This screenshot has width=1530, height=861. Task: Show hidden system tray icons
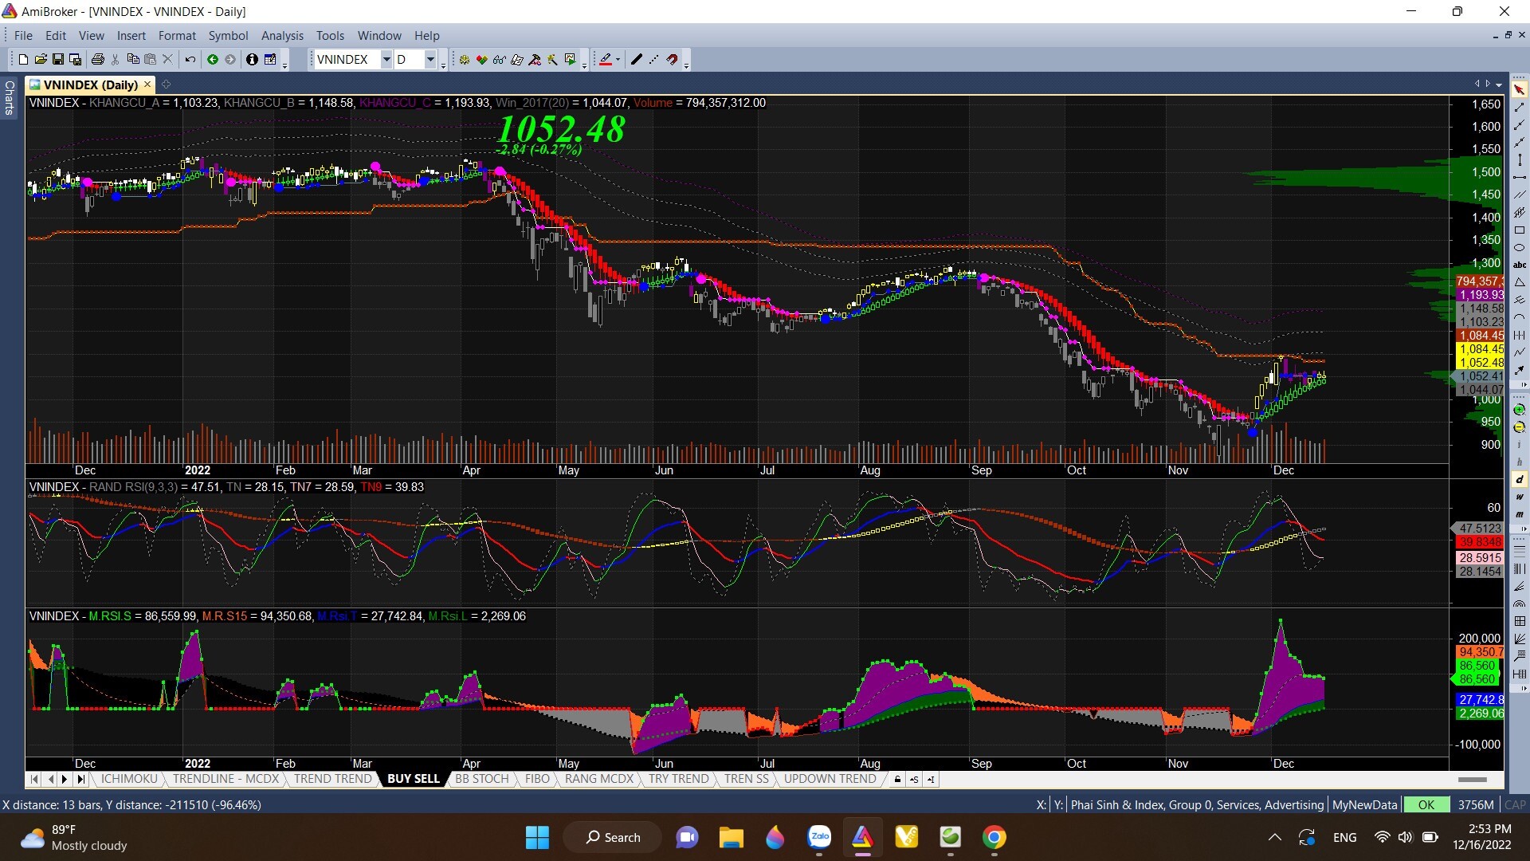pos(1275,837)
